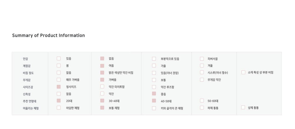Toggle the 여름 season checkbox
This screenshot has height=129, width=295.
point(102,66)
